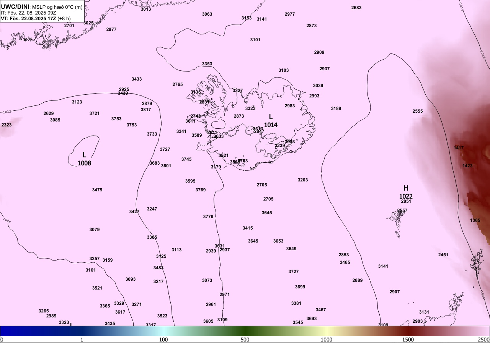Click the freezing level value 3265
Image resolution: width=490 pixels, height=343 pixels.
tap(44, 311)
